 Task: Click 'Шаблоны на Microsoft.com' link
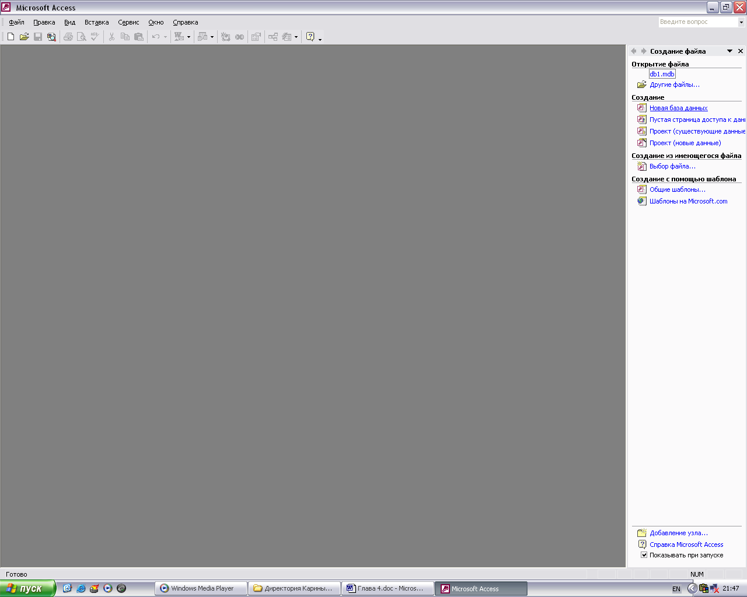(689, 201)
